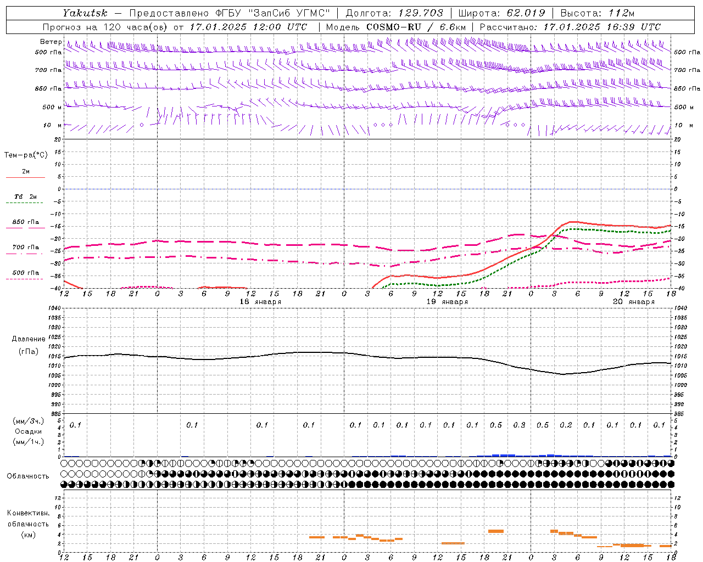This screenshot has height=562, width=703.
Task: Click the 'Конвективн.' convective cloud label
Action: pos(29,513)
